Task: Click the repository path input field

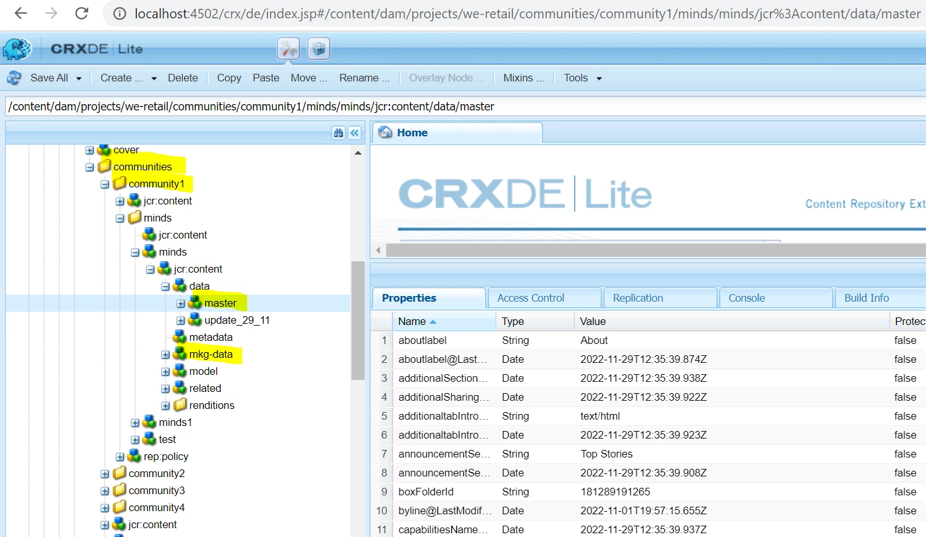Action: 466,106
